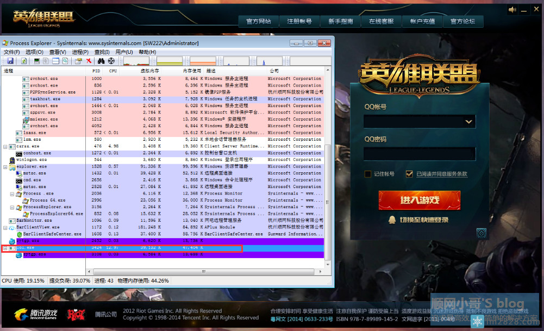The width and height of the screenshot is (544, 331).
Task: Click the Save icon in Process Explorer toolbar
Action: coord(10,61)
